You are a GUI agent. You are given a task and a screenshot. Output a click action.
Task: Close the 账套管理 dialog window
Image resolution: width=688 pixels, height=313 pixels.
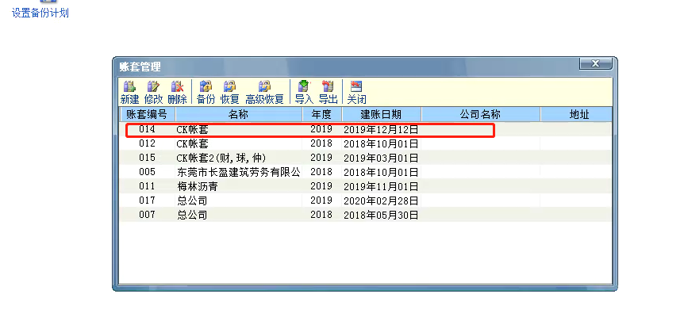(x=595, y=63)
